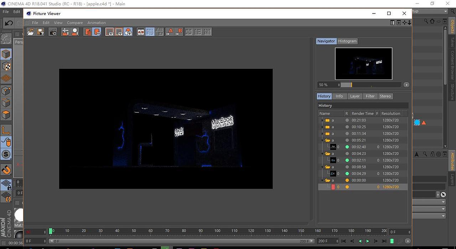Screen dimensions: 456x249
Task: Expand the history folder with render time 00:21:03
Action: [322, 120]
